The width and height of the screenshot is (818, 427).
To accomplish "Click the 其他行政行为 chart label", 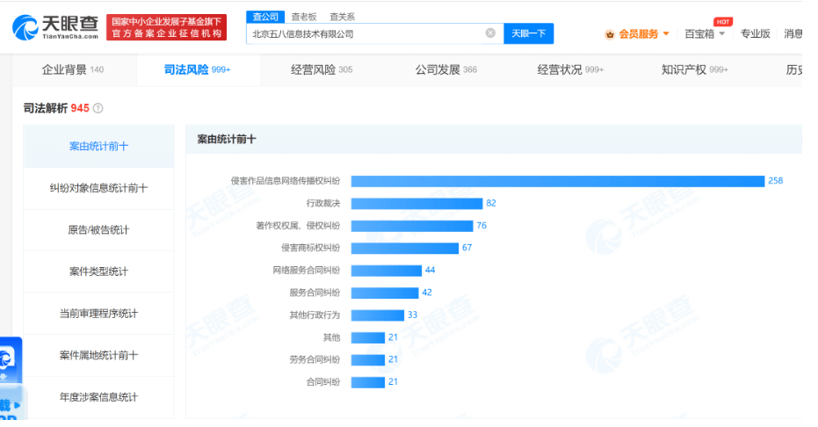I will pyautogui.click(x=315, y=315).
